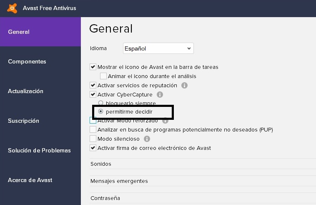
Task: Enable 'Modo silencioso' checkbox
Action: [93, 139]
